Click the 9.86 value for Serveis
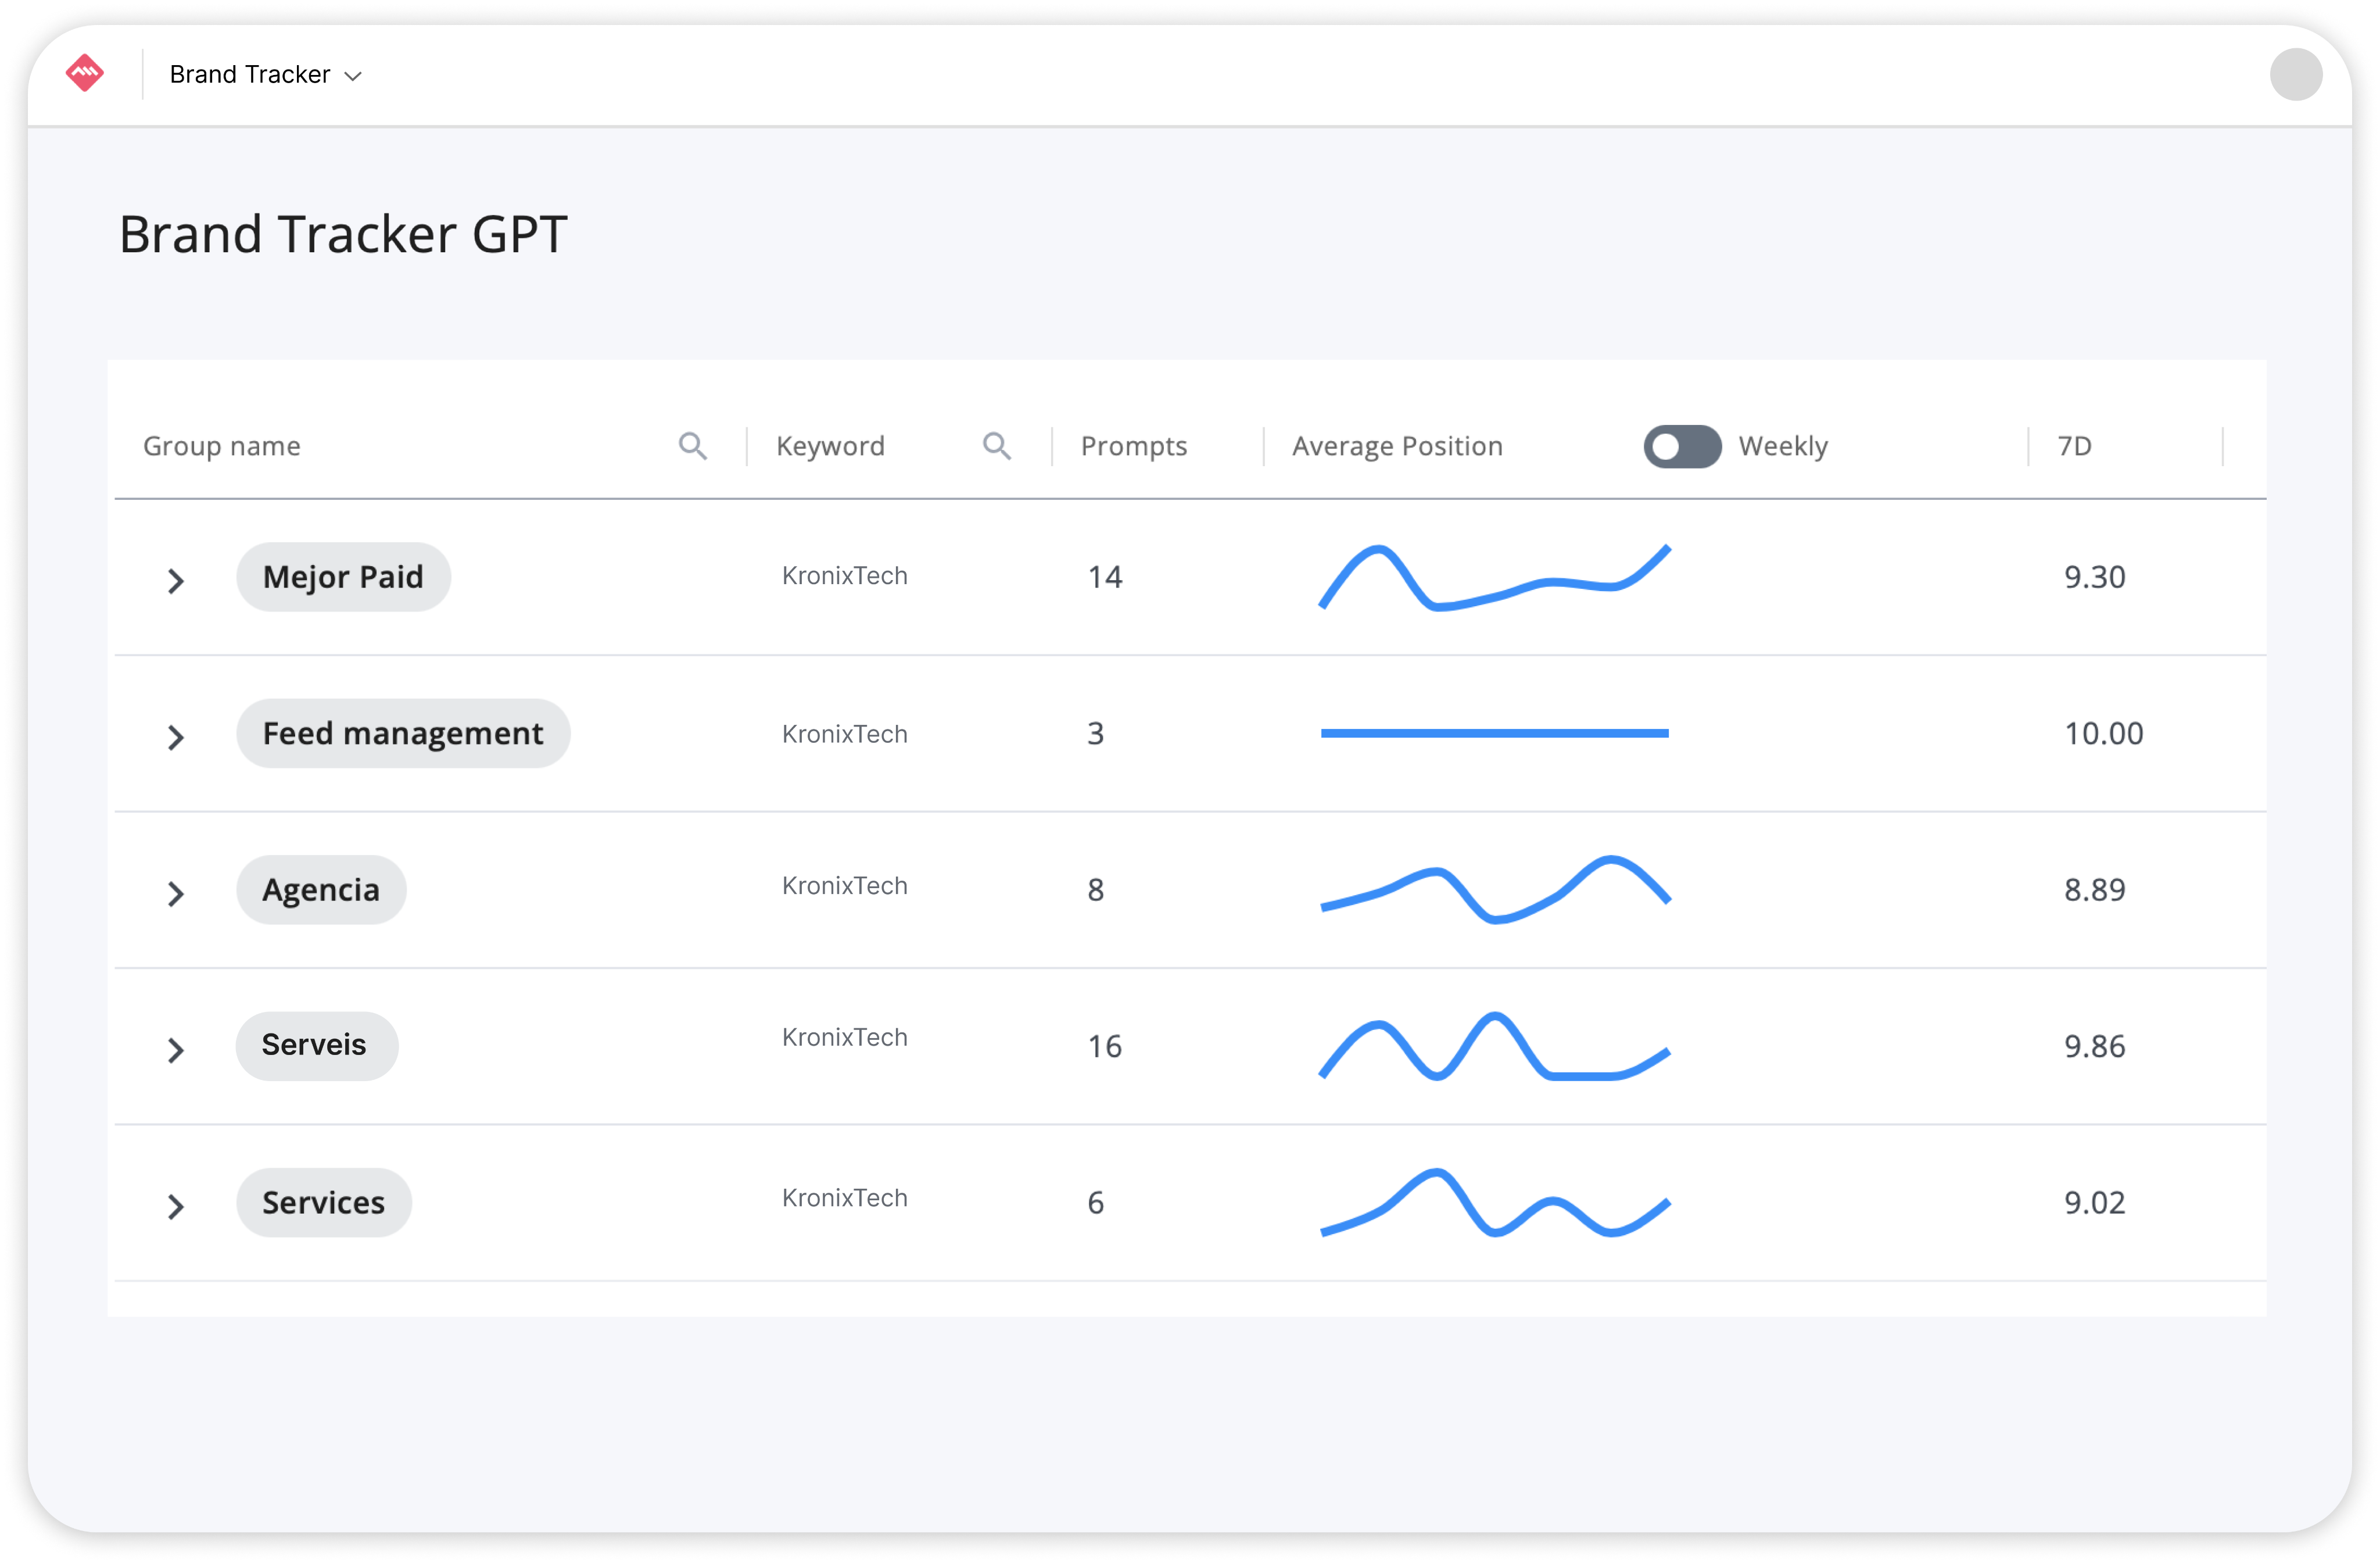The width and height of the screenshot is (2380, 1563). 2095,1047
